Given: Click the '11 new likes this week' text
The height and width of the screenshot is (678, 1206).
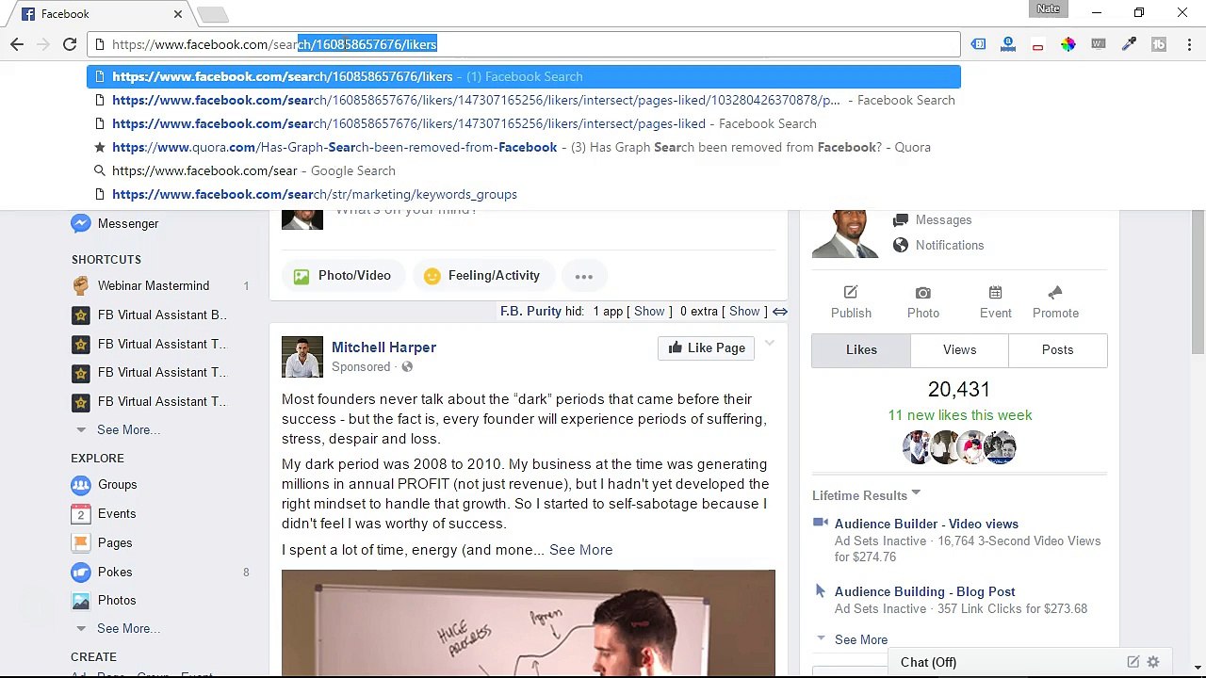Looking at the screenshot, I should pyautogui.click(x=959, y=415).
